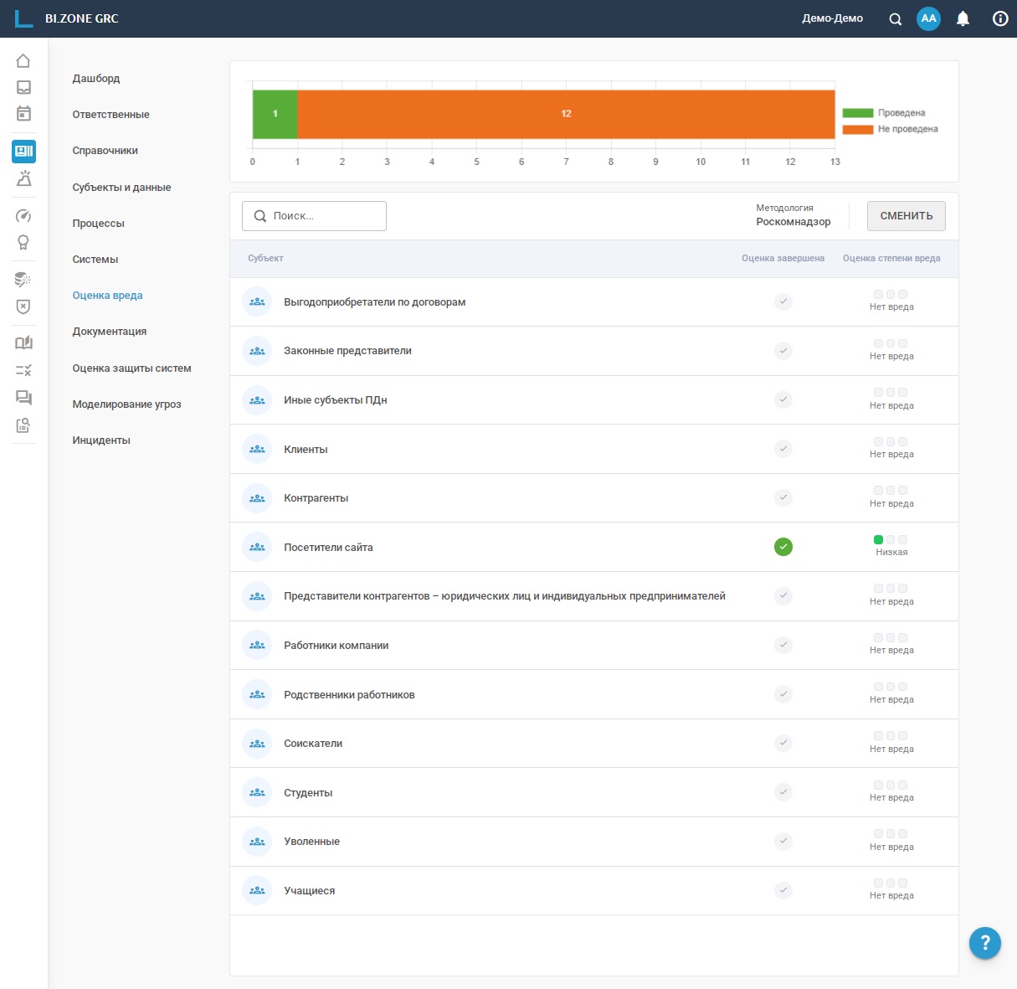Go to Дашборд menu item
The image size is (1017, 989).
click(96, 79)
